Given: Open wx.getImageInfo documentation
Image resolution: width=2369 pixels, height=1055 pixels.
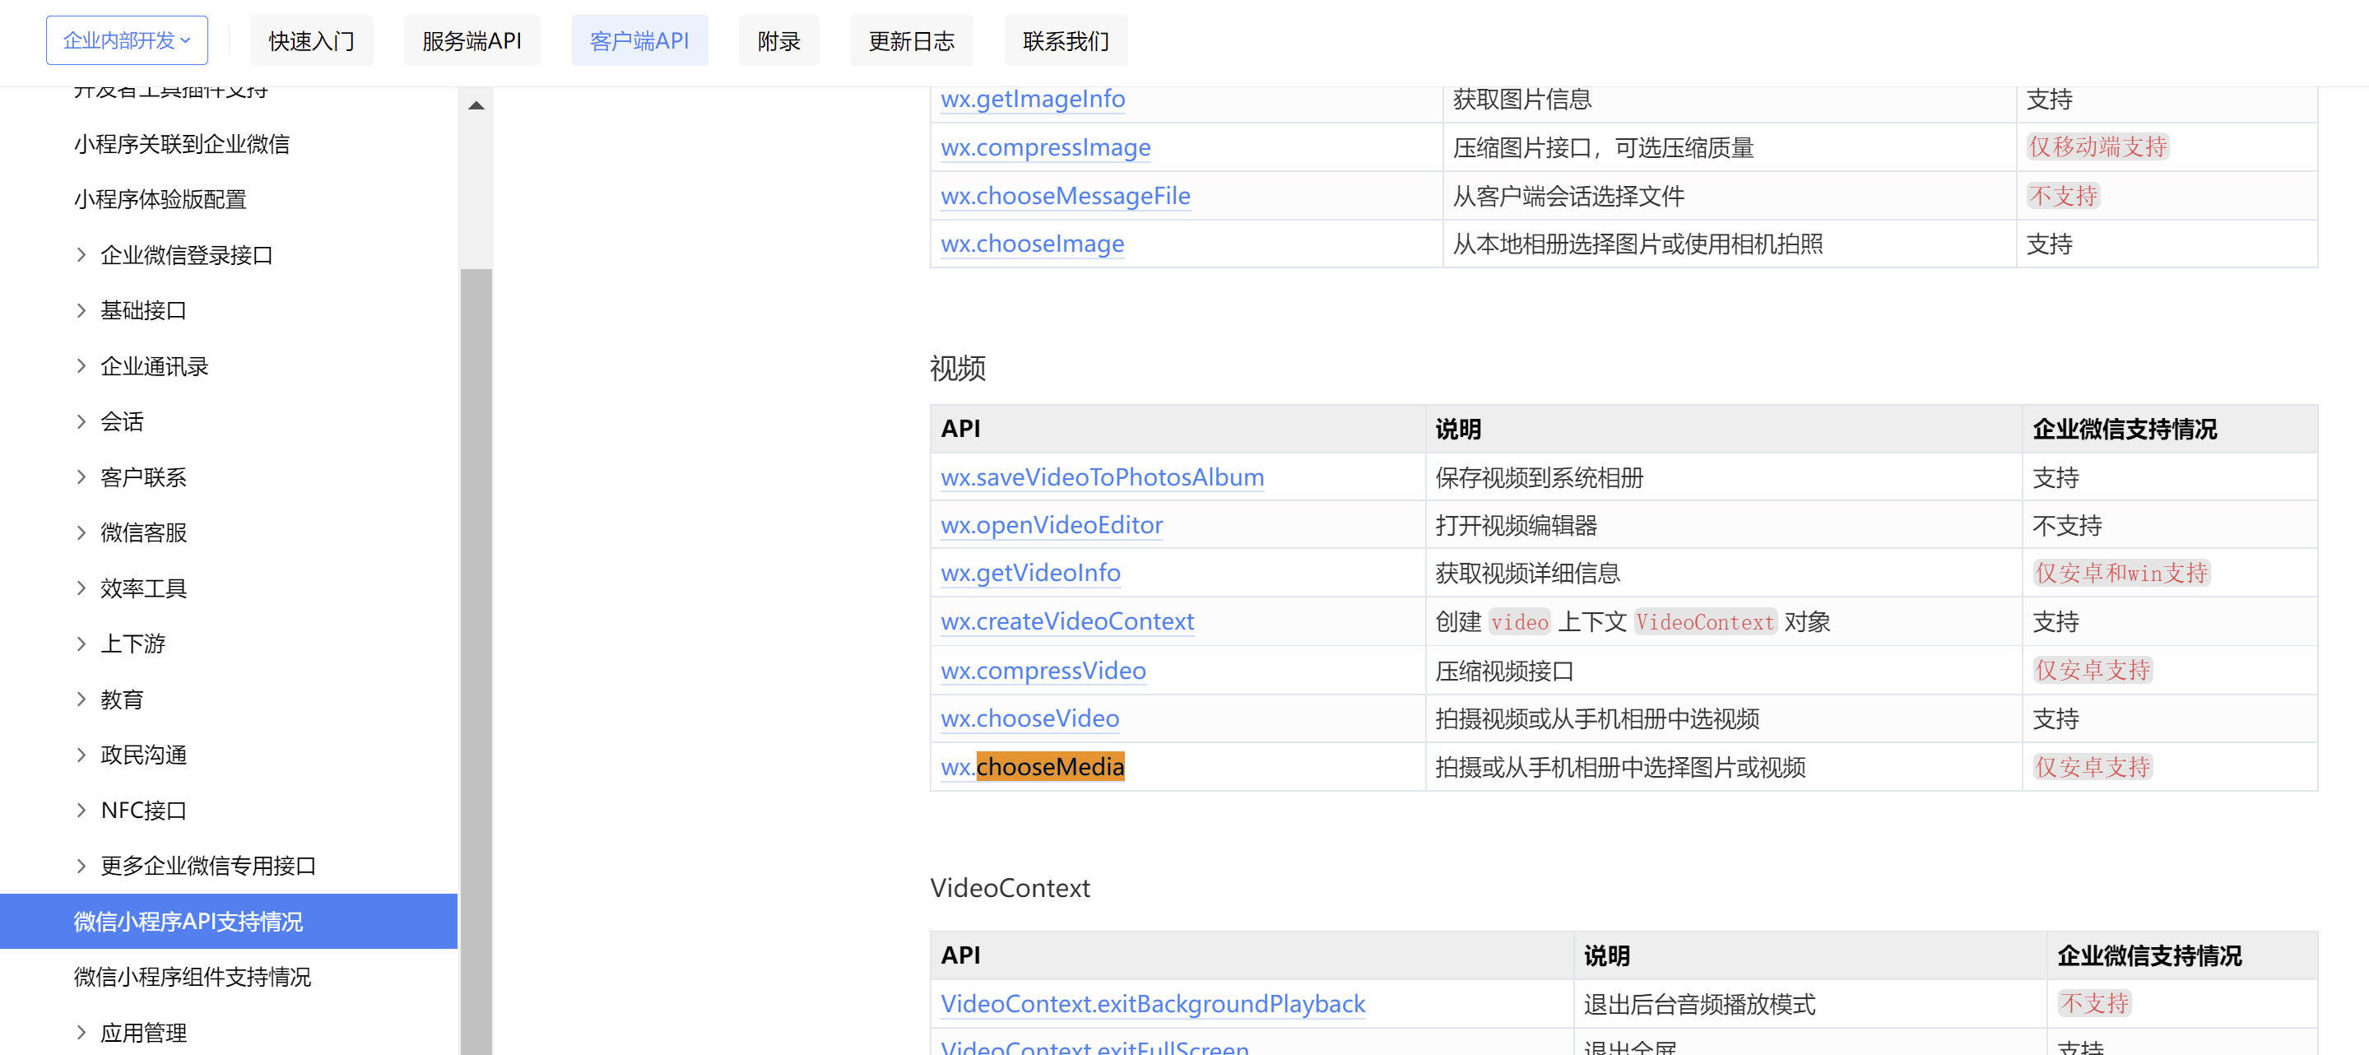Looking at the screenshot, I should coord(1032,99).
